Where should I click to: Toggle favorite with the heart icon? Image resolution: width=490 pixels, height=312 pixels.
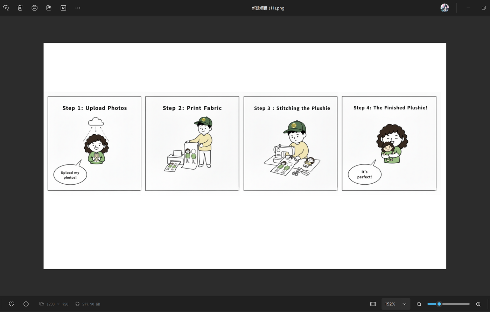(12, 304)
